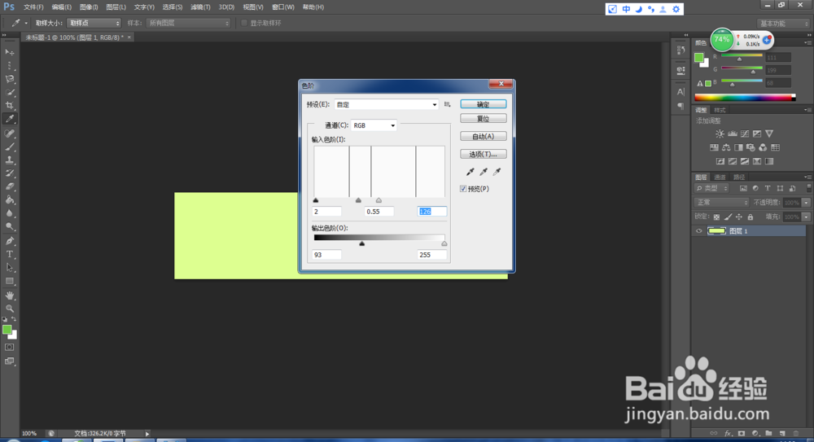814x442 pixels.
Task: Click the output highlight 255 field
Action: coord(432,255)
